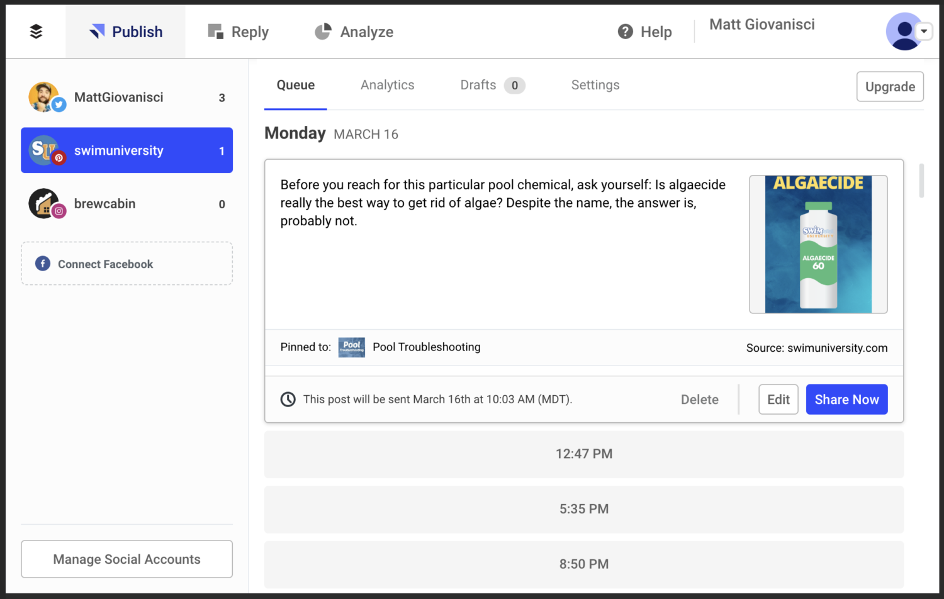Delete the queued algaecide post
944x599 pixels.
point(700,400)
